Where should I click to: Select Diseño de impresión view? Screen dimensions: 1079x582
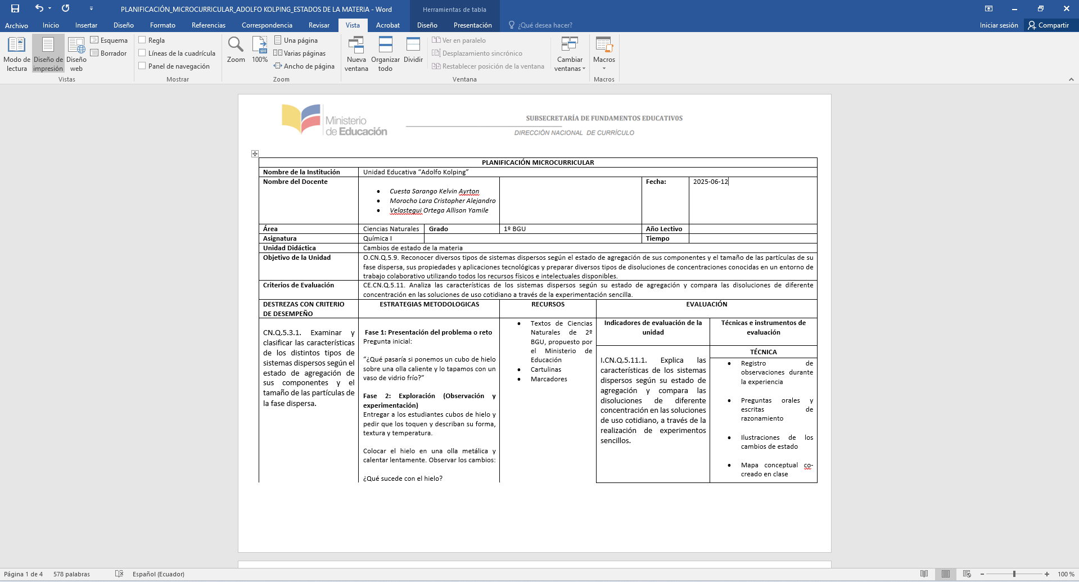pos(48,54)
